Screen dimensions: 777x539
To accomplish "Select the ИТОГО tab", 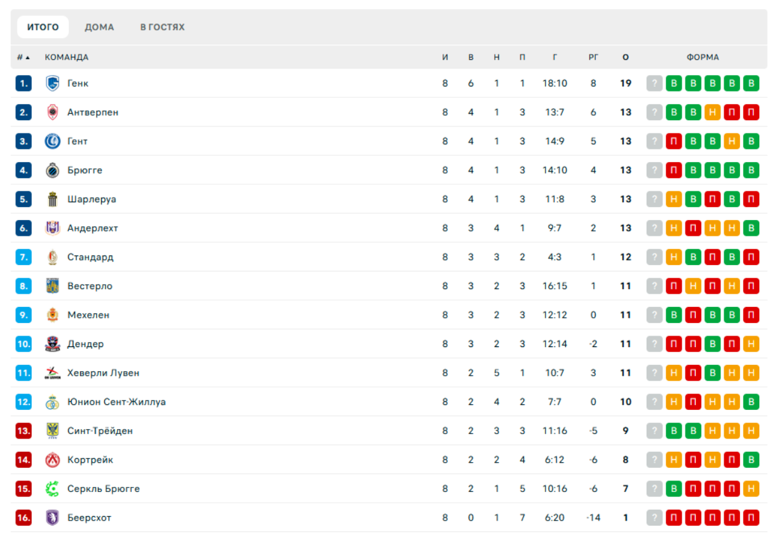I will click(x=43, y=27).
